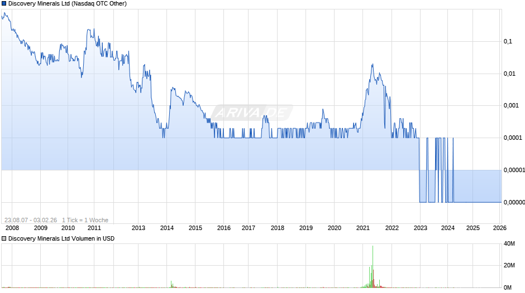The height and width of the screenshot is (293, 525).
Task: Click the 2022 year label on the x-axis
Action: [392, 228]
